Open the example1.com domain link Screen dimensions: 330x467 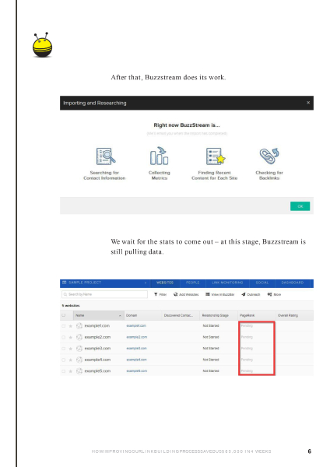click(x=136, y=326)
